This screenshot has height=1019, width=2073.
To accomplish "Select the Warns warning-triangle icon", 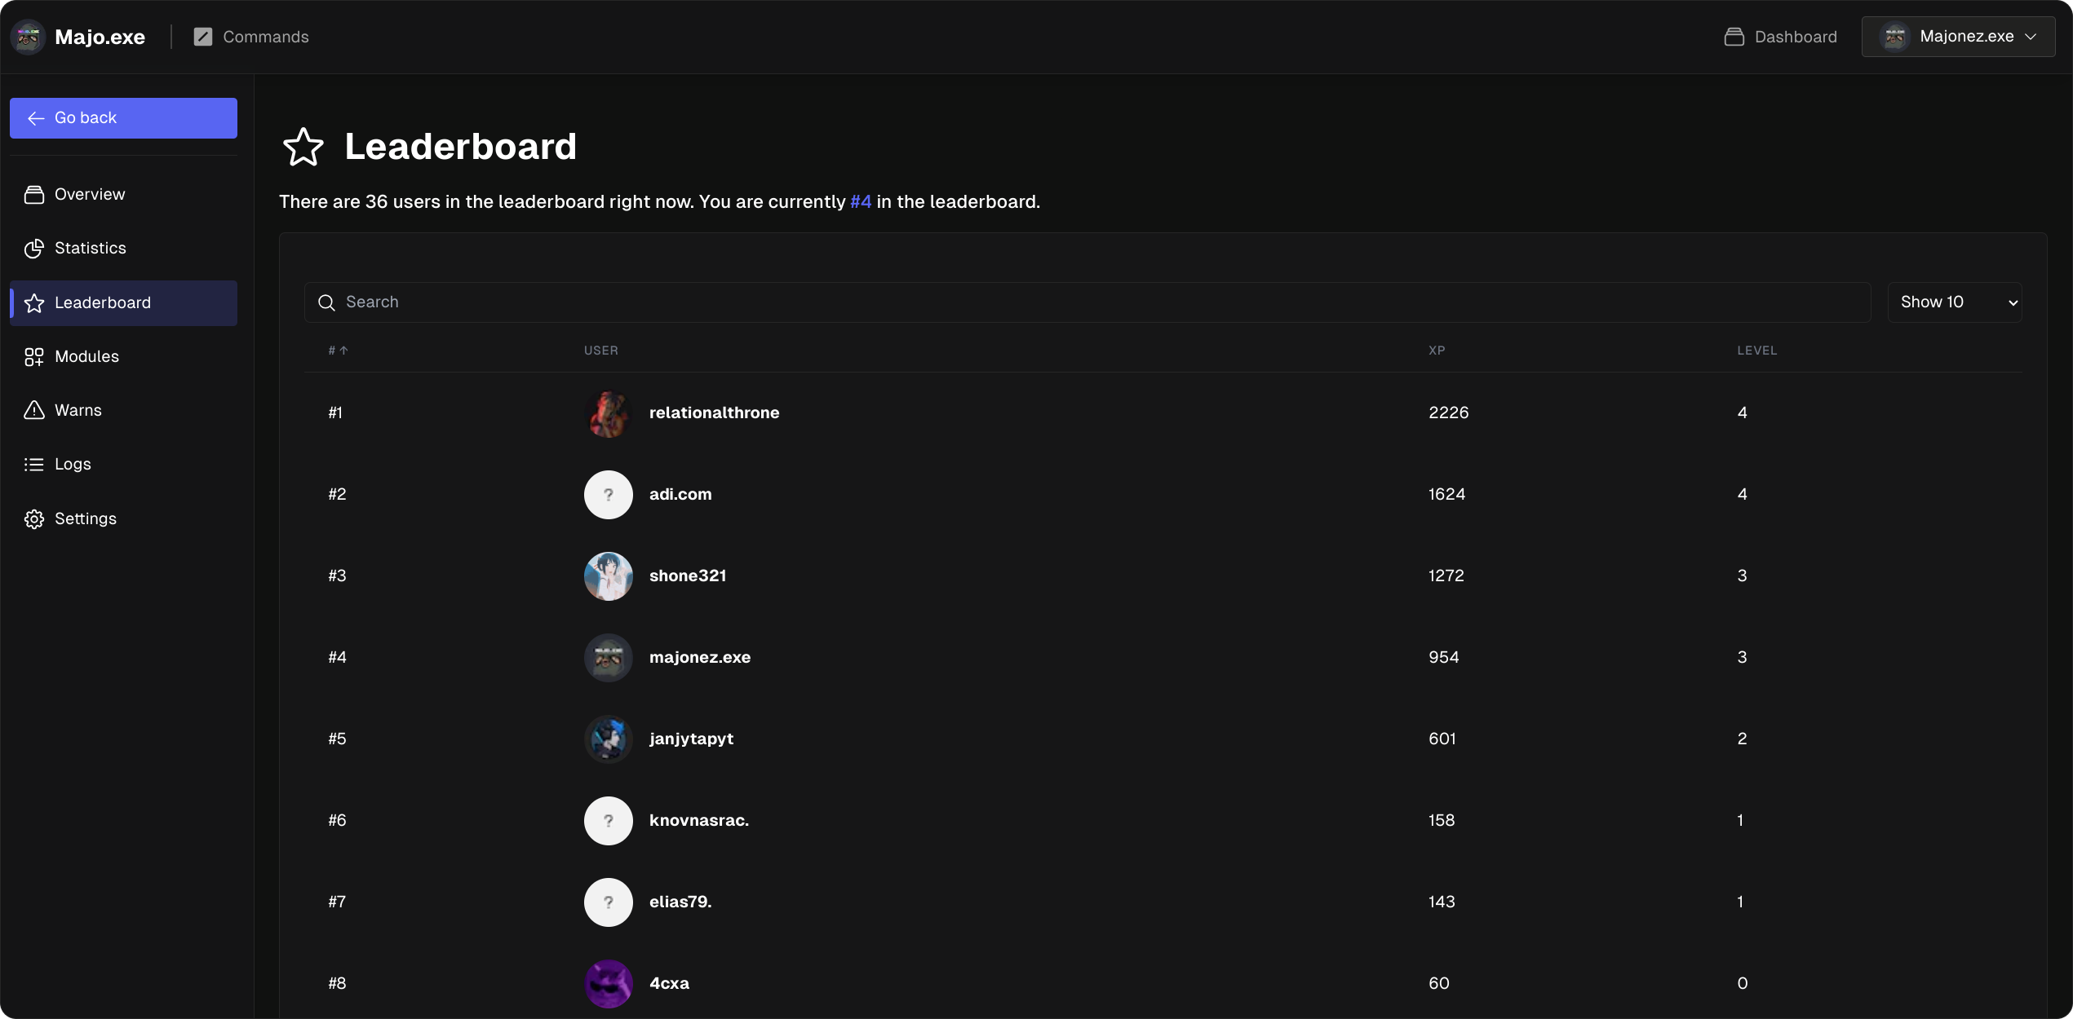I will click(x=34, y=410).
